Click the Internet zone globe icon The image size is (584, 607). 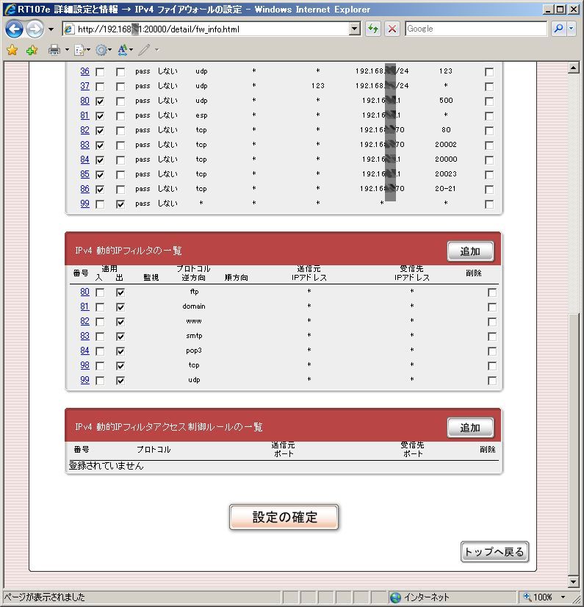(395, 597)
